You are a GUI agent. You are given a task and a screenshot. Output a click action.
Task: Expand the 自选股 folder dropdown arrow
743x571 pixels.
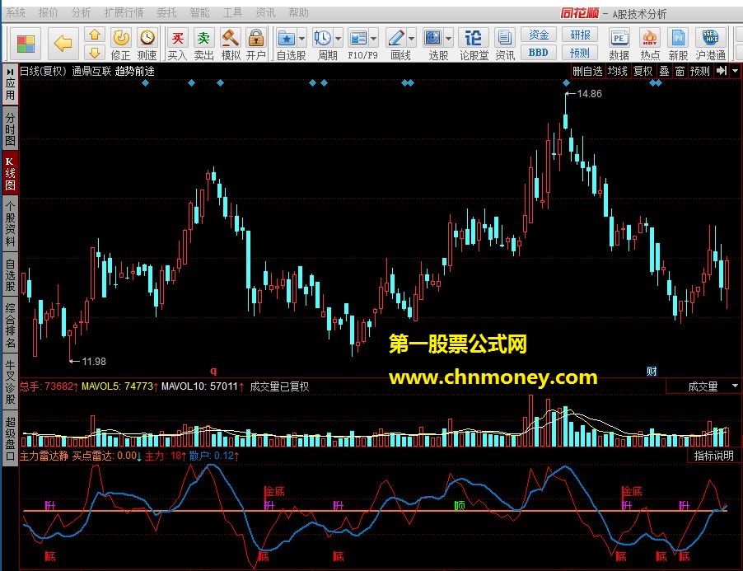click(301, 39)
